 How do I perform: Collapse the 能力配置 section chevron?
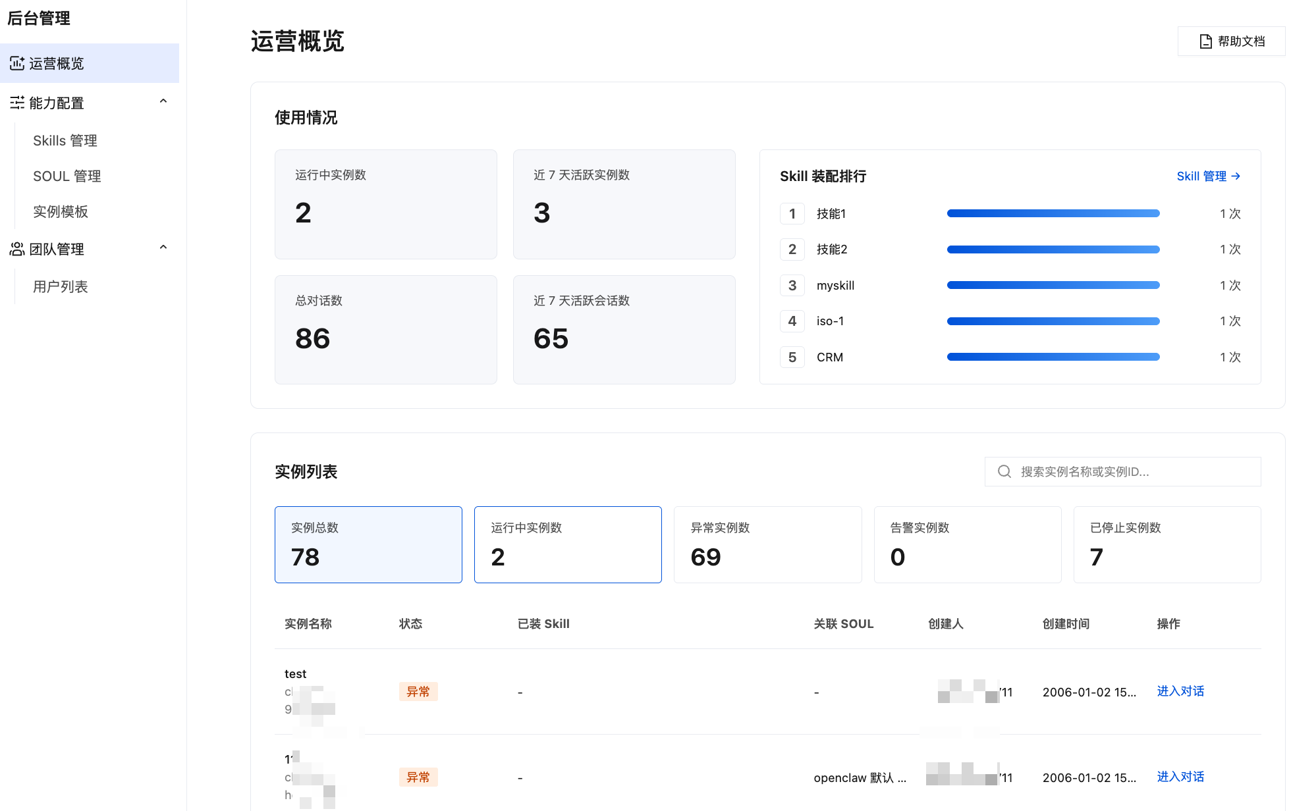pyautogui.click(x=163, y=101)
